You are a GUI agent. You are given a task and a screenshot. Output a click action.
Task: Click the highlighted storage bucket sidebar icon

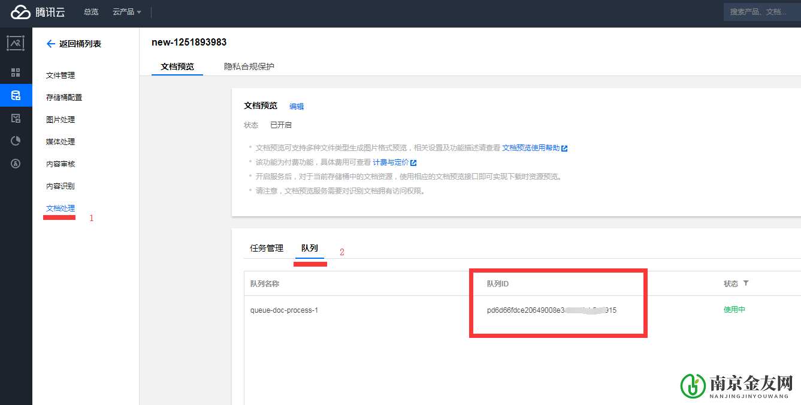coord(16,95)
